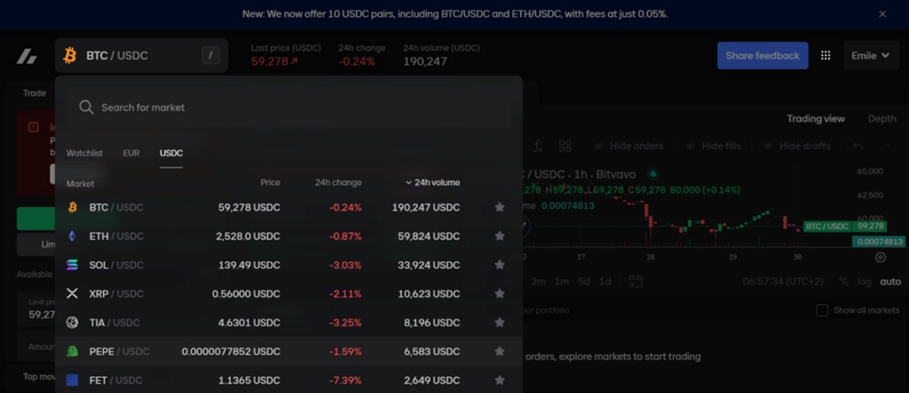Image resolution: width=909 pixels, height=393 pixels.
Task: Open chart settings target icon
Action: [881, 257]
